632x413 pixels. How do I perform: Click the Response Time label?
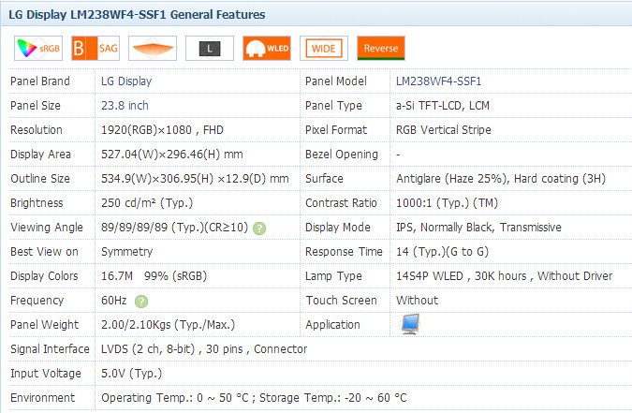[x=344, y=252]
